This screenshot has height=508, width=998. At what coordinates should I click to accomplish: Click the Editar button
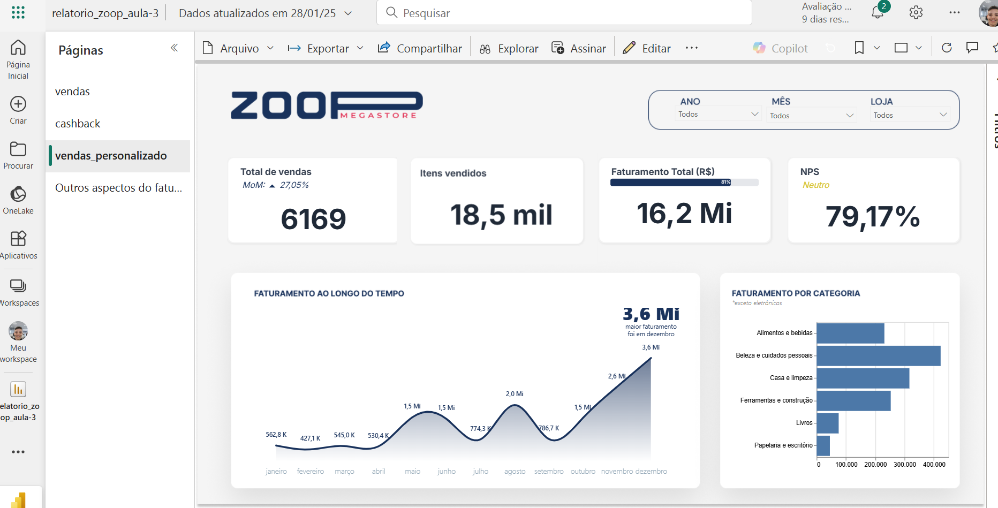coord(647,48)
